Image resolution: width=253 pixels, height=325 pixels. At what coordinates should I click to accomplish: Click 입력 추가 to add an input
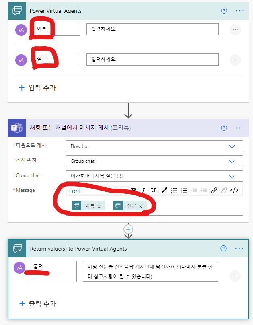tap(37, 88)
